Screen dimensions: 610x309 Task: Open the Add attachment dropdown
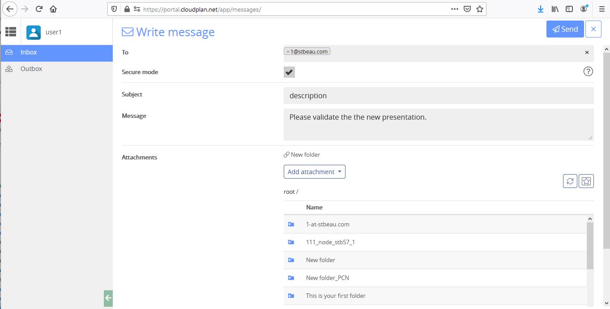pos(314,171)
